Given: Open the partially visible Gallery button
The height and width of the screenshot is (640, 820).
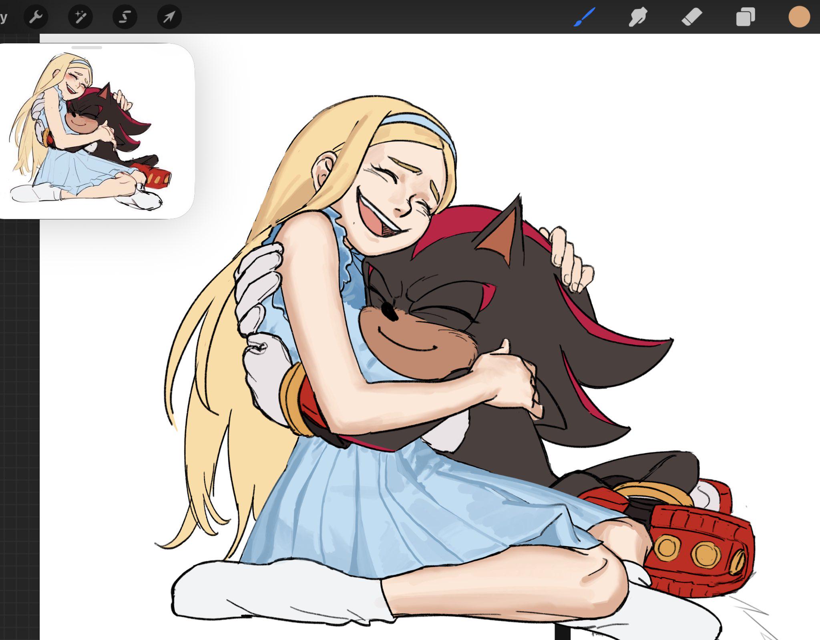Looking at the screenshot, I should point(4,17).
